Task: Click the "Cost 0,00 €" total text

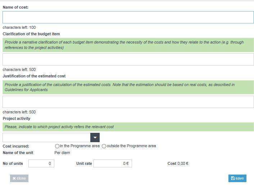Action: click(178, 163)
